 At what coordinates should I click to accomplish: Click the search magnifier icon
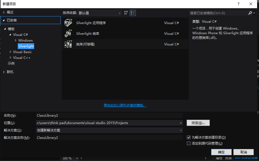tap(250, 13)
